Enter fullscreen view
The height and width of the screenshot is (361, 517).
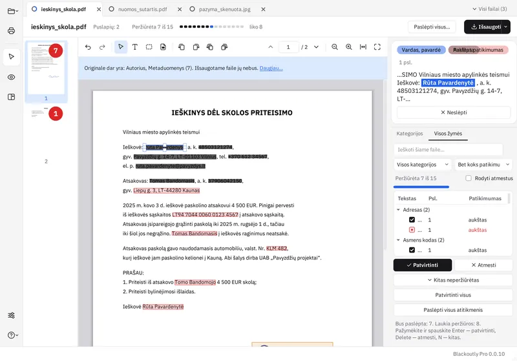(x=377, y=47)
